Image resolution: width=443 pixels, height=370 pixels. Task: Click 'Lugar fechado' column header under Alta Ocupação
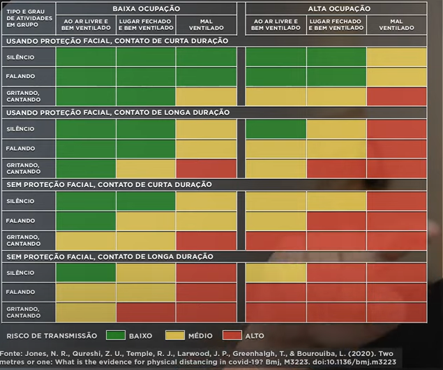tap(336, 25)
